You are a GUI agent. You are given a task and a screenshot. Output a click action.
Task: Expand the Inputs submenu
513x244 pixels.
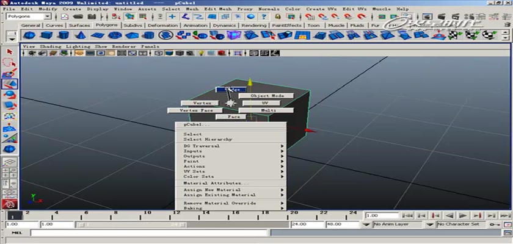pos(231,151)
